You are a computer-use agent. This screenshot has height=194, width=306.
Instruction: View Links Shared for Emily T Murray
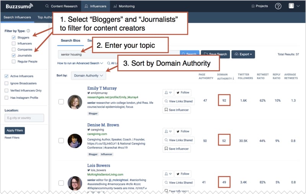point(179,101)
